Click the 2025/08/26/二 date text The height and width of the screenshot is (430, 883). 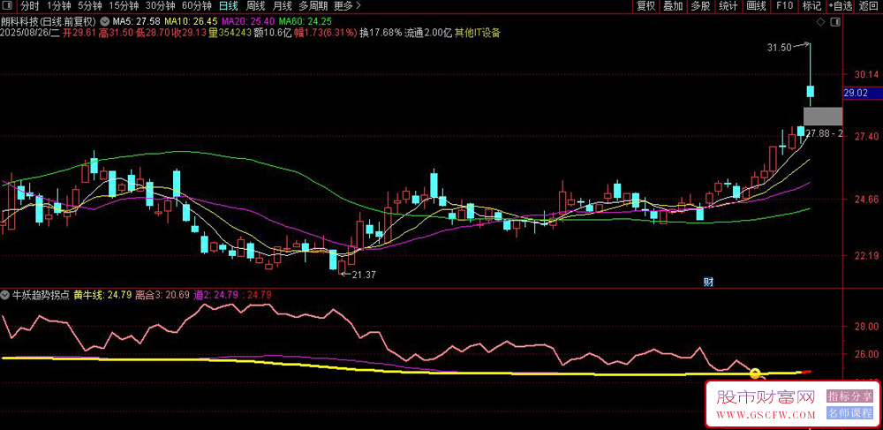click(x=30, y=33)
